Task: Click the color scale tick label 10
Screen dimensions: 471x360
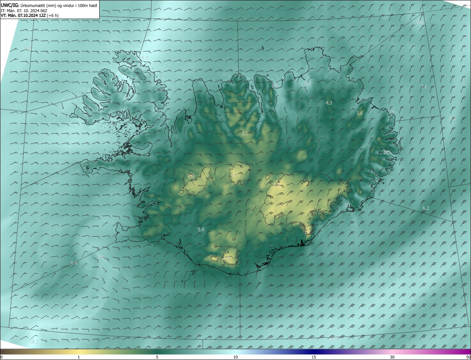Action: point(235,357)
